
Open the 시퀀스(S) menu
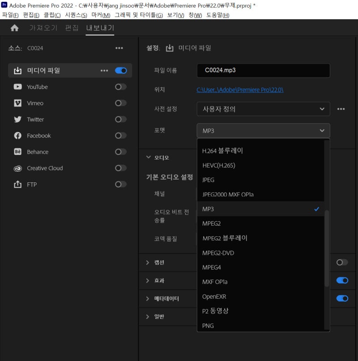pos(76,15)
